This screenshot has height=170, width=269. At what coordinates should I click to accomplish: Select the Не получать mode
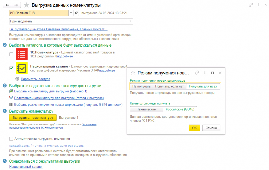tap(142, 86)
